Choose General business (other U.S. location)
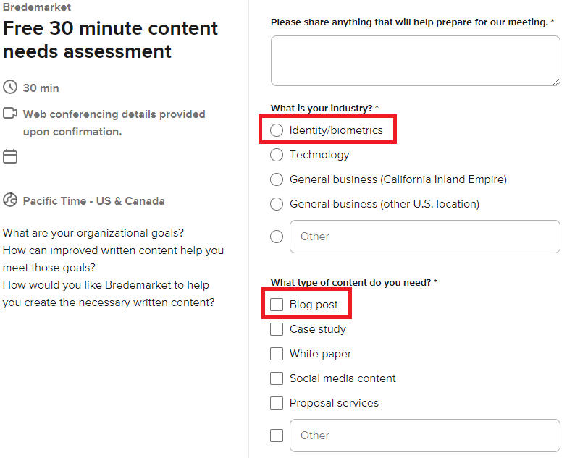This screenshot has height=458, width=567. click(277, 204)
